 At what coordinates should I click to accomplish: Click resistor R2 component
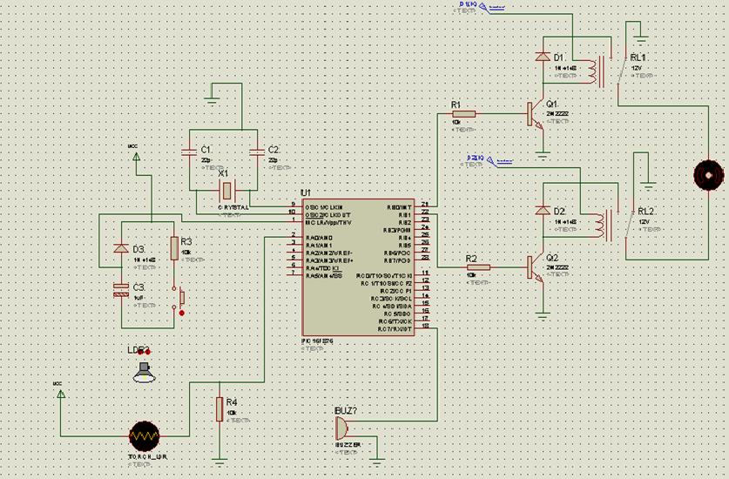click(478, 267)
